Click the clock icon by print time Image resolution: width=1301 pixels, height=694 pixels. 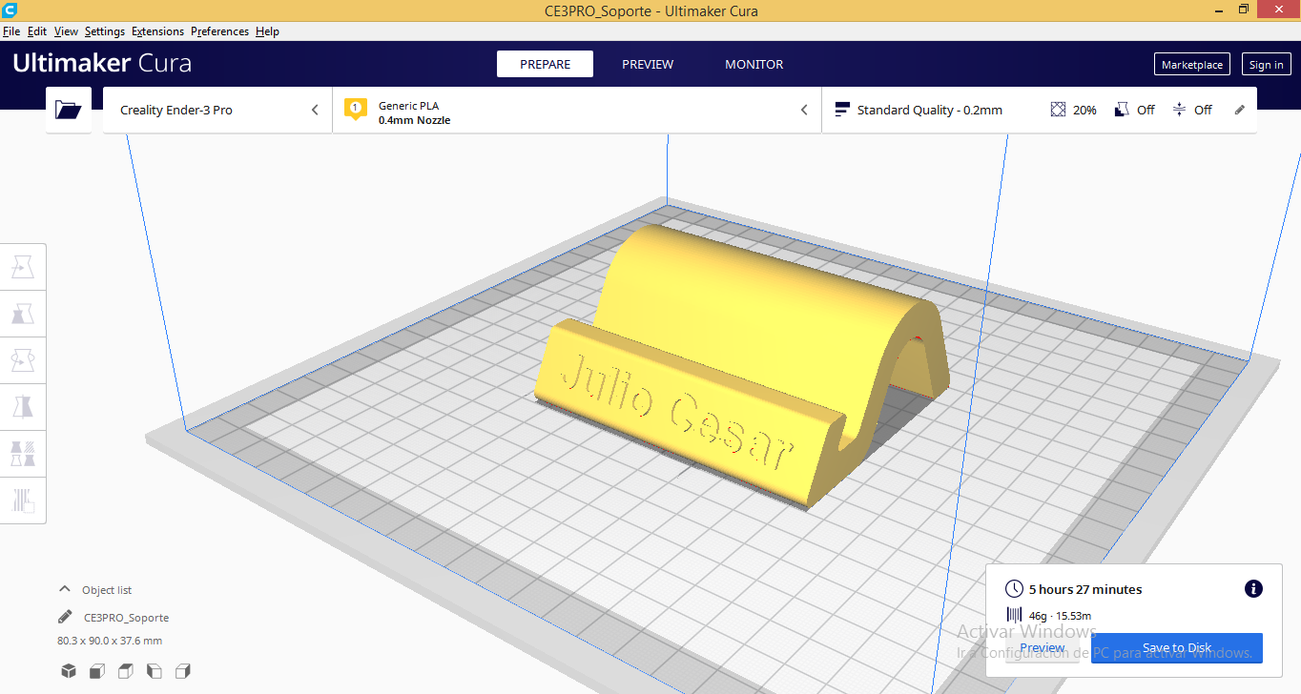1014,589
